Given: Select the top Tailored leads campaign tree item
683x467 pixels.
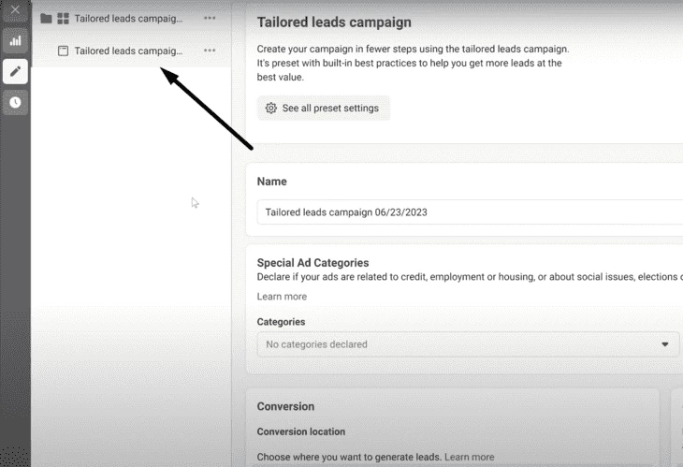Looking at the screenshot, I should point(128,19).
